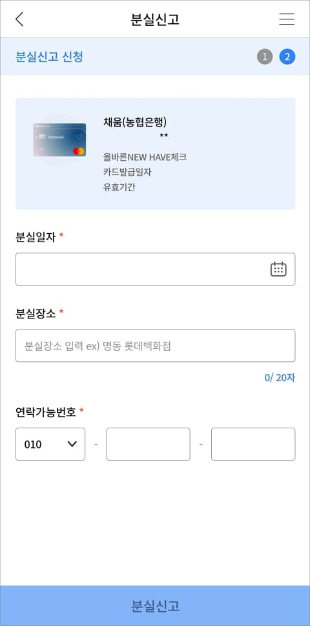This screenshot has height=626, width=310.
Task: Tap the 0/ 20자 character counter
Action: point(280,378)
